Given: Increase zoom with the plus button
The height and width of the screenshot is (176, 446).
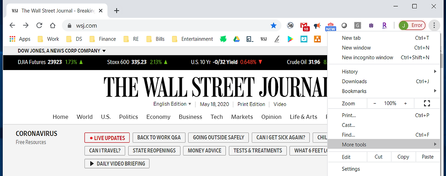Looking at the screenshot, I should [406, 103].
